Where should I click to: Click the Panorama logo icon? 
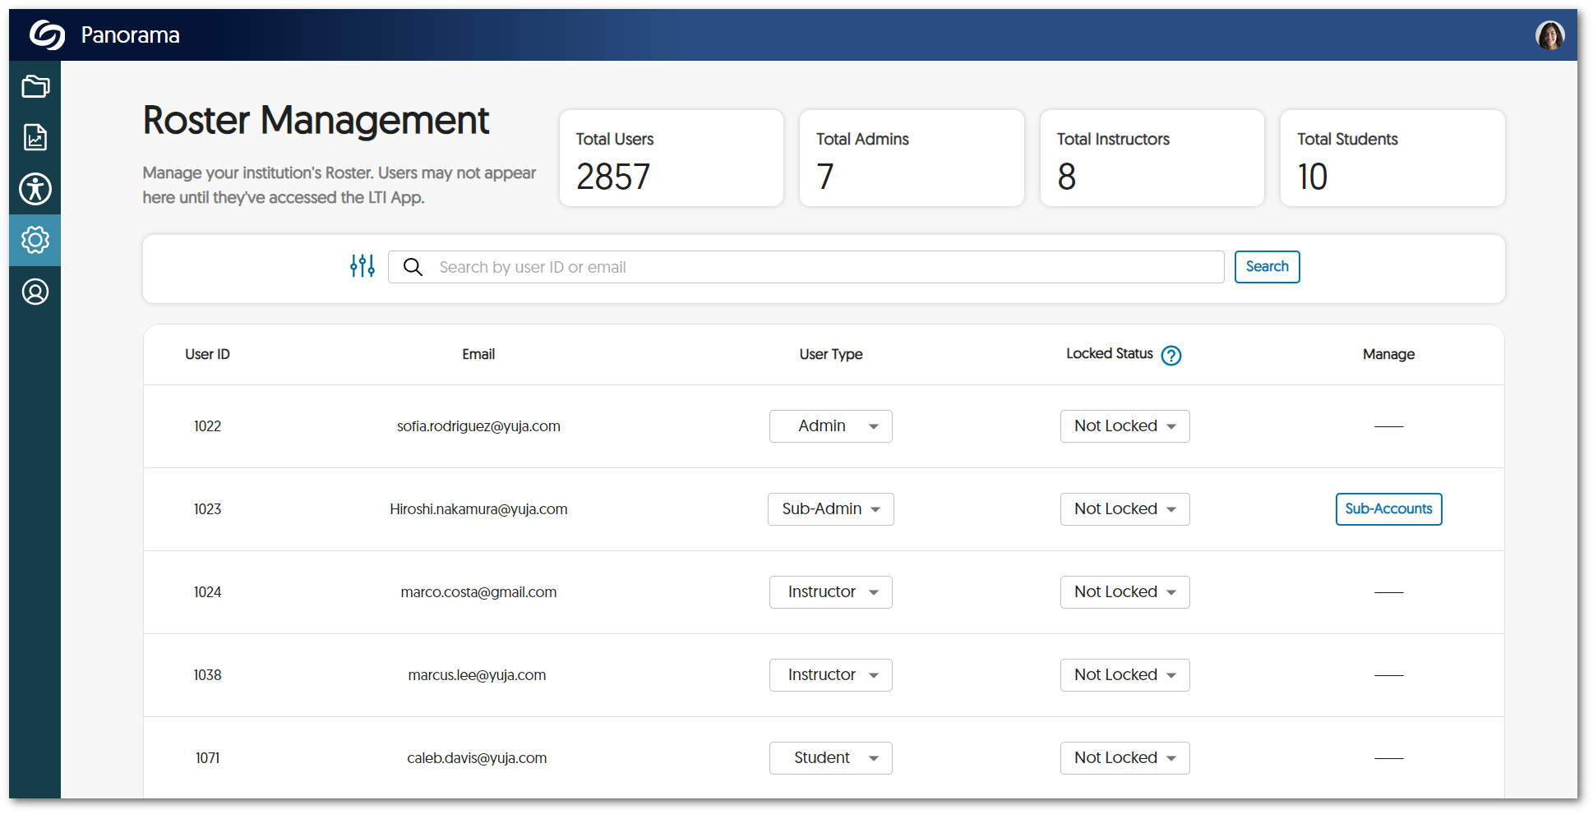pos(47,35)
